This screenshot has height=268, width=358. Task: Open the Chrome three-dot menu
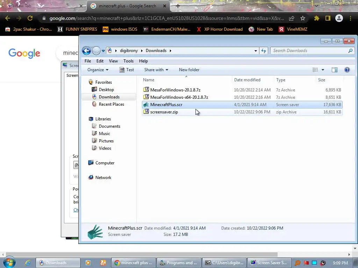tap(350, 18)
